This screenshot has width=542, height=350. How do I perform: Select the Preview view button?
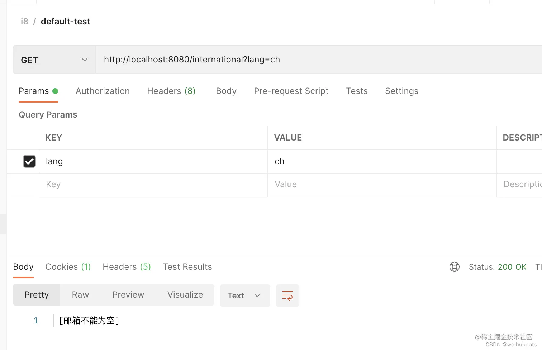coord(128,295)
